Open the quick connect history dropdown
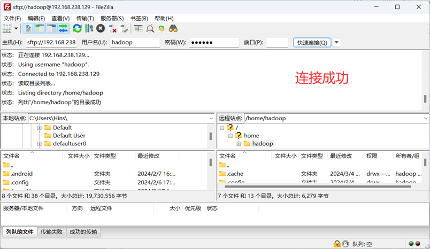Image resolution: width=430 pixels, height=249 pixels. click(x=336, y=42)
